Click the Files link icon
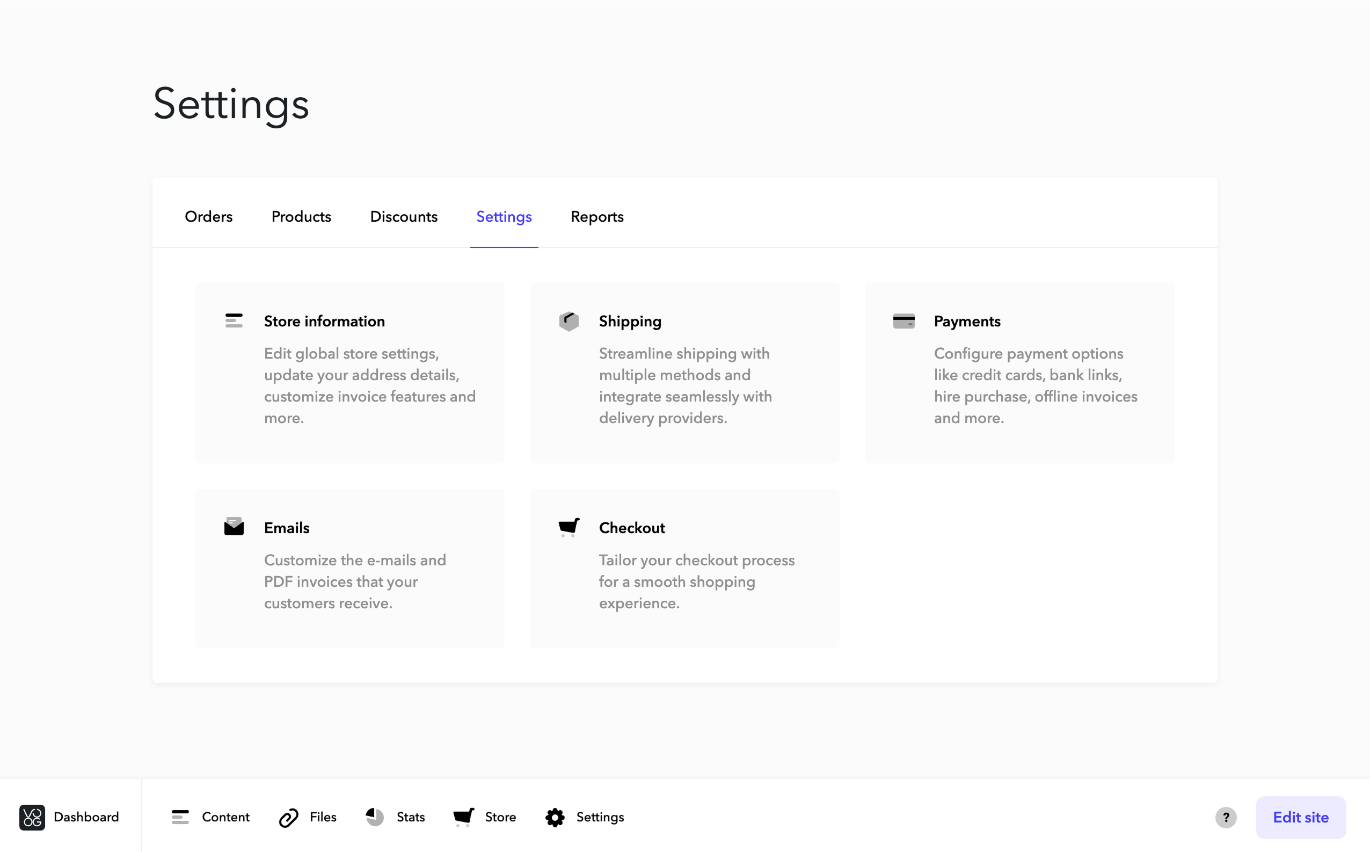This screenshot has height=852, width=1370. (288, 818)
